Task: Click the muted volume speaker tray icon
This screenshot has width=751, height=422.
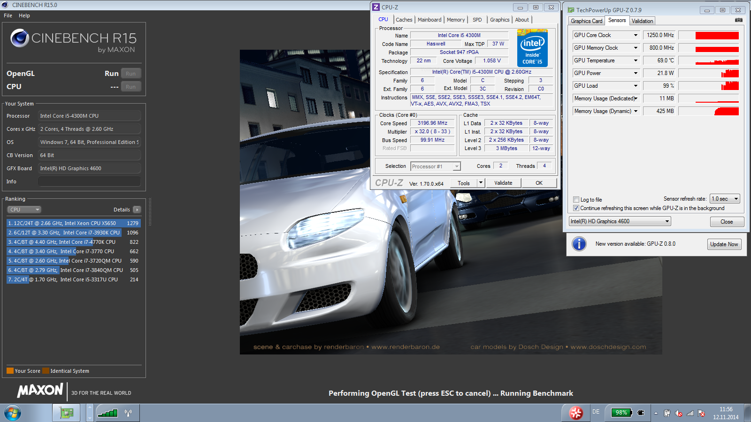Action: (x=678, y=413)
